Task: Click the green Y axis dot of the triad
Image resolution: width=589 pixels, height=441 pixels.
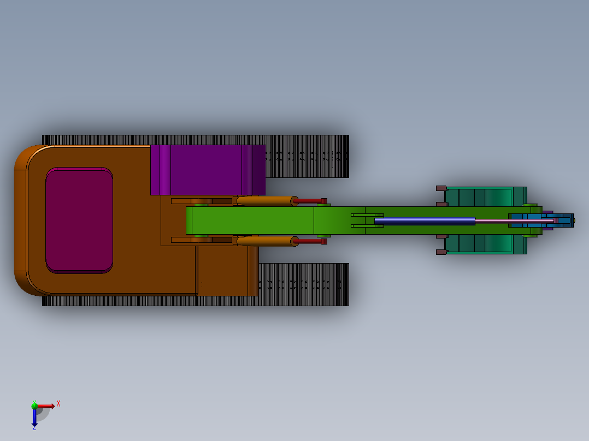Action: click(34, 406)
